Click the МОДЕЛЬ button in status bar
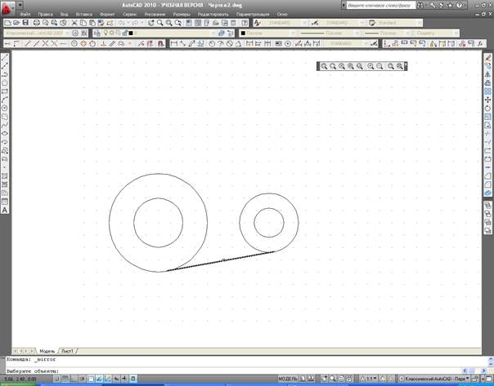The height and width of the screenshot is (386, 494). pos(287,379)
